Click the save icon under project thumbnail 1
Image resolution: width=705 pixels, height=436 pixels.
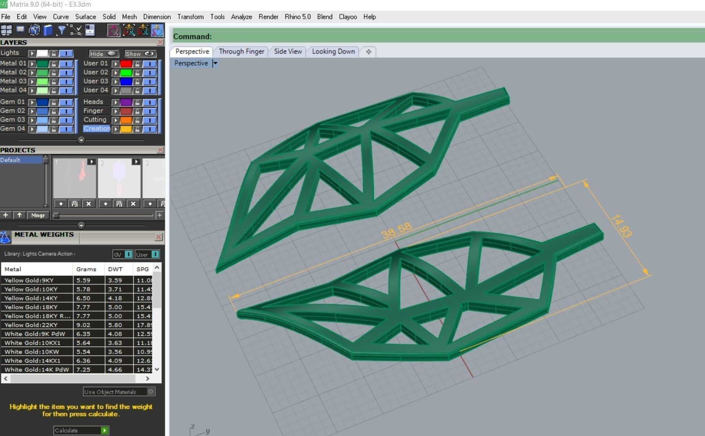(74, 203)
